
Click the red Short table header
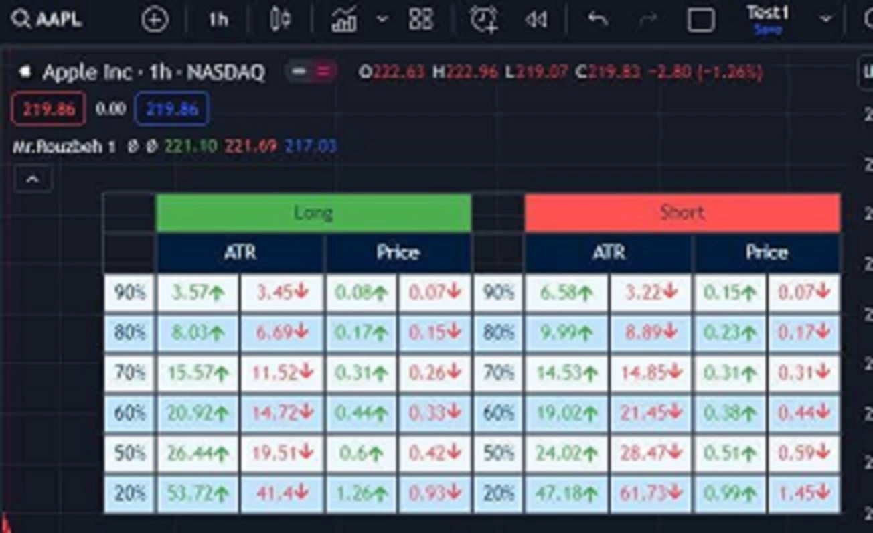point(682,213)
